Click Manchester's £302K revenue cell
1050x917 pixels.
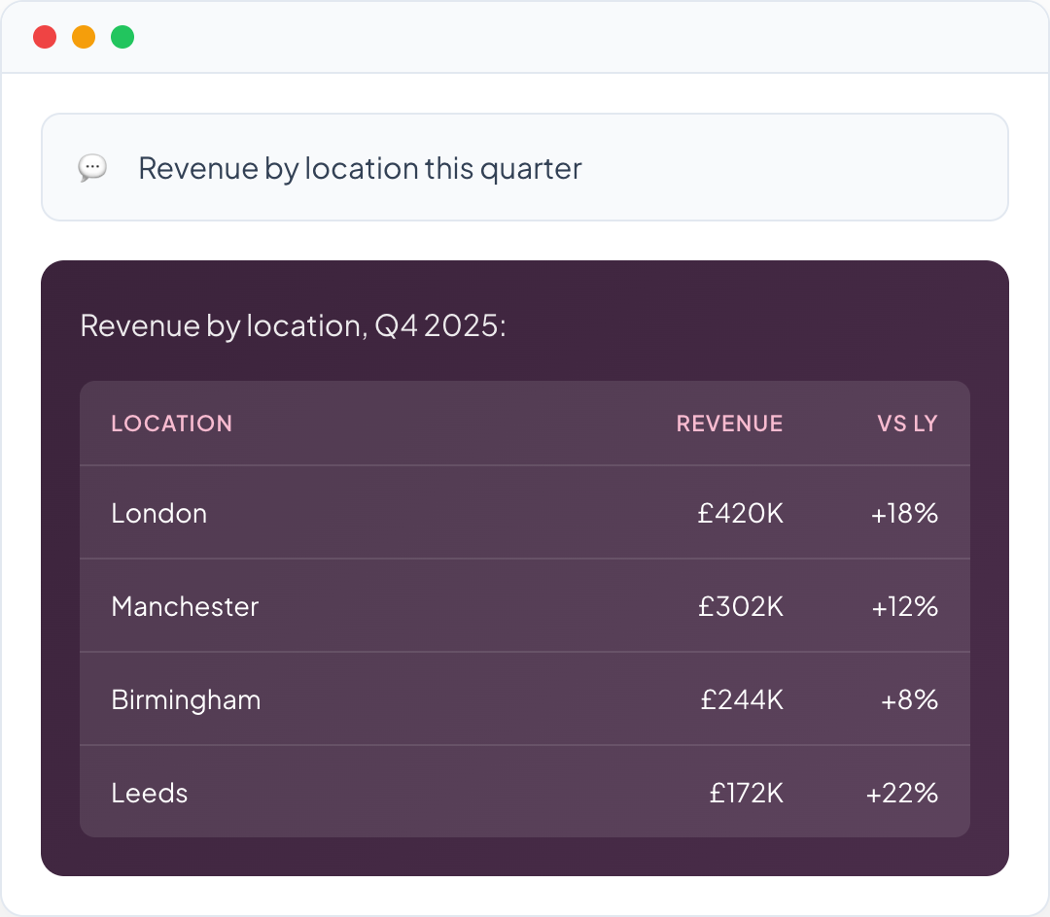pos(740,606)
